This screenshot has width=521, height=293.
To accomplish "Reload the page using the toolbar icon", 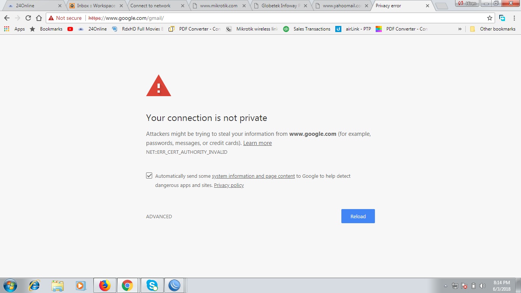I will 28,18.
